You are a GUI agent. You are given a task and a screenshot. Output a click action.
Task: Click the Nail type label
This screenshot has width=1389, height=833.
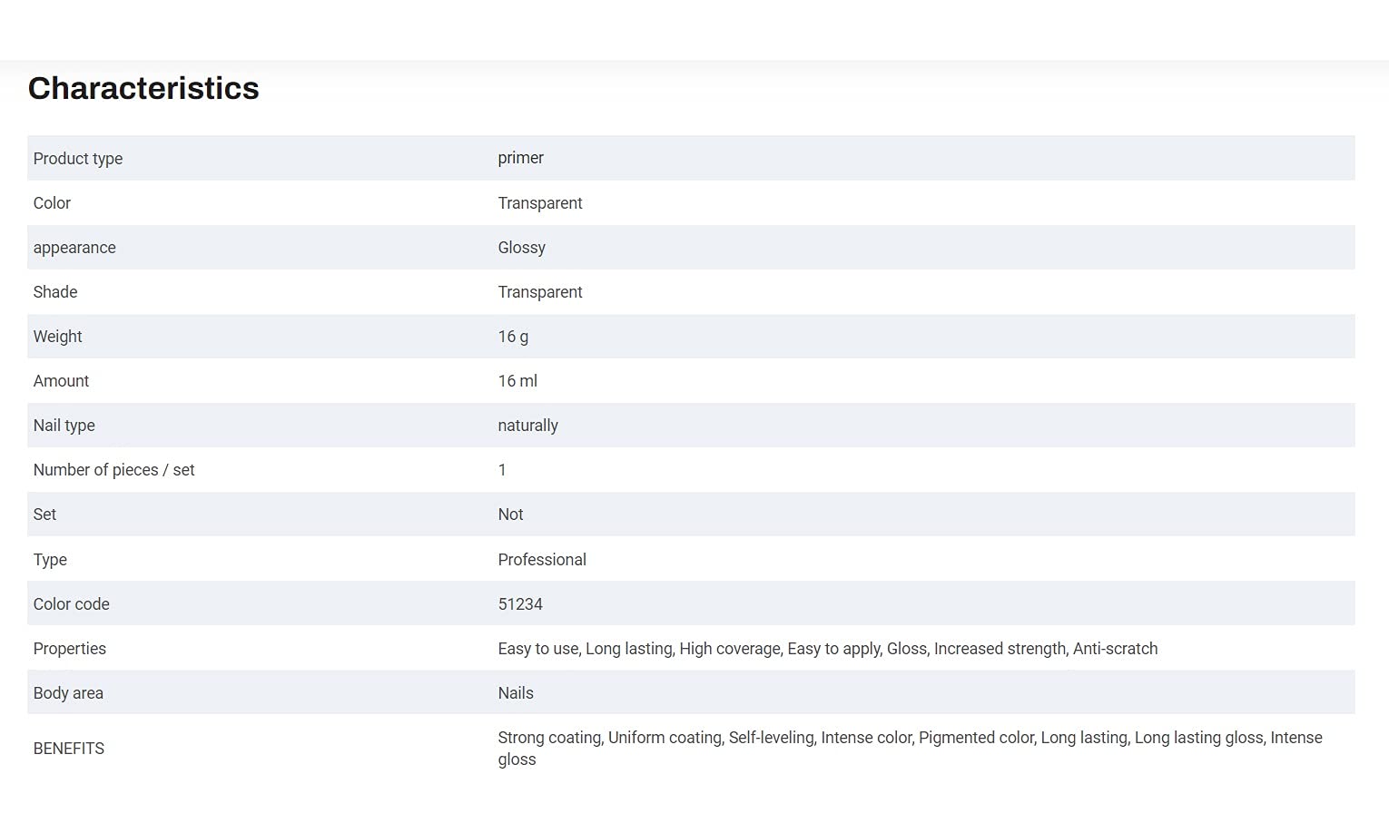(64, 426)
